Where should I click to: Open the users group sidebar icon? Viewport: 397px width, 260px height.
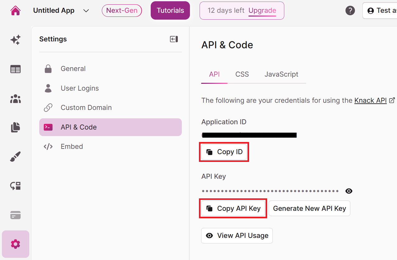pos(15,99)
